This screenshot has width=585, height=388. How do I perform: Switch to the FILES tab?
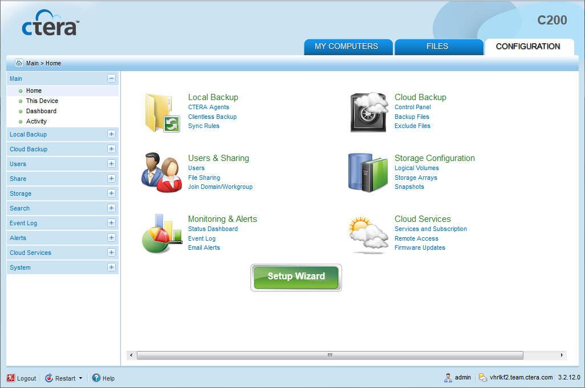click(439, 47)
